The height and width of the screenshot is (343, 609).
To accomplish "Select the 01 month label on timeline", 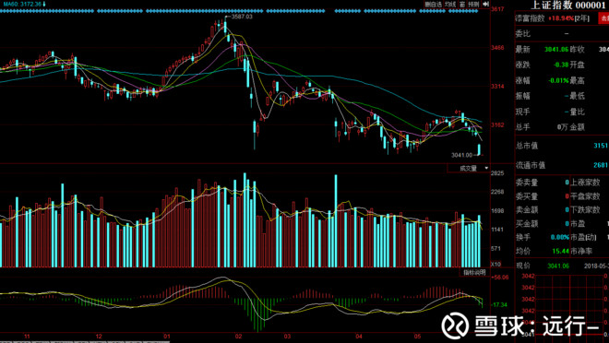I will 167,336.
